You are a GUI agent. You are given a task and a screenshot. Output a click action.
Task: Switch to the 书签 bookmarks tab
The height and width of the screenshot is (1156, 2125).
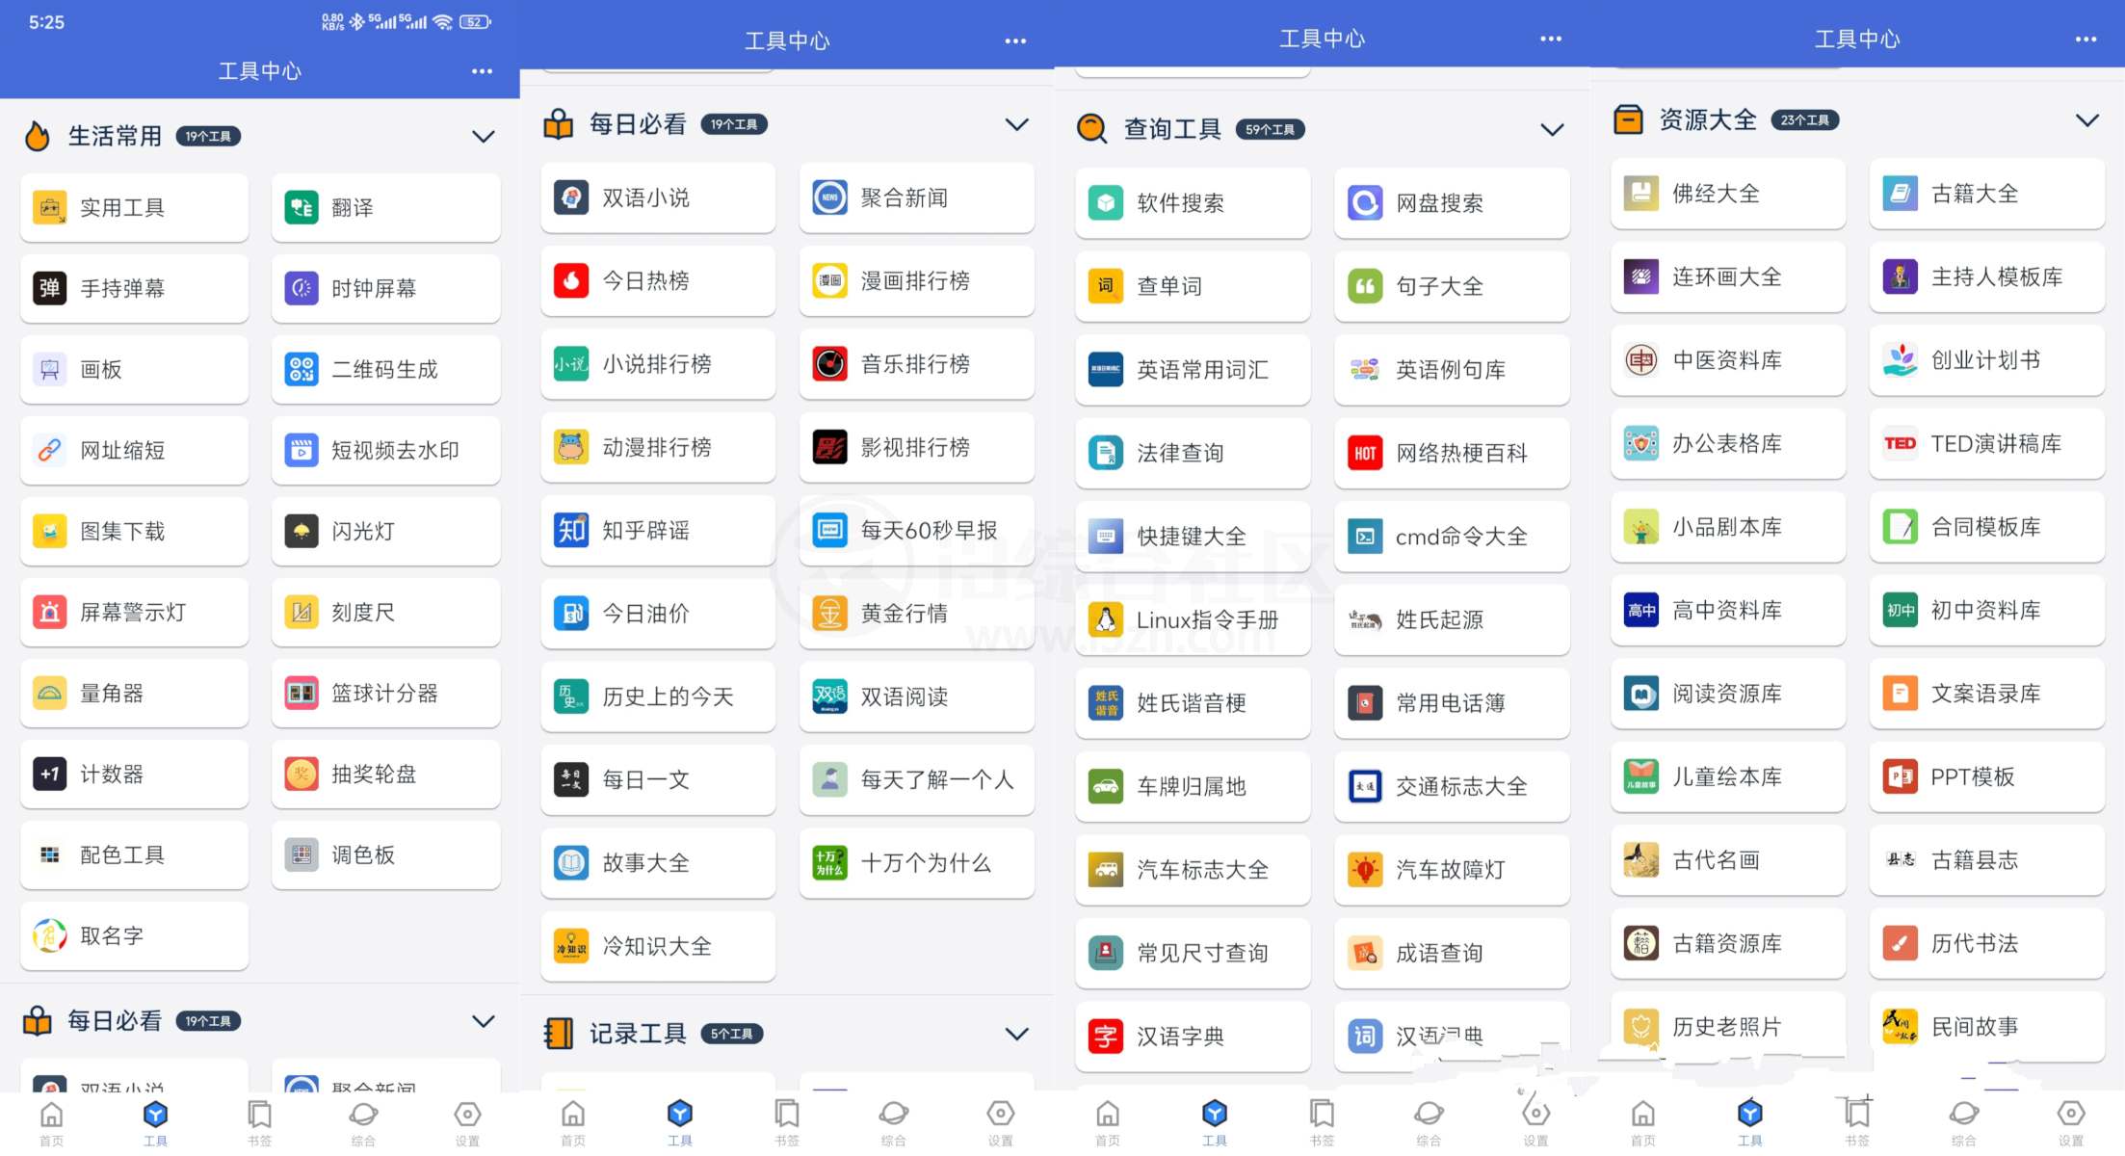point(258,1120)
